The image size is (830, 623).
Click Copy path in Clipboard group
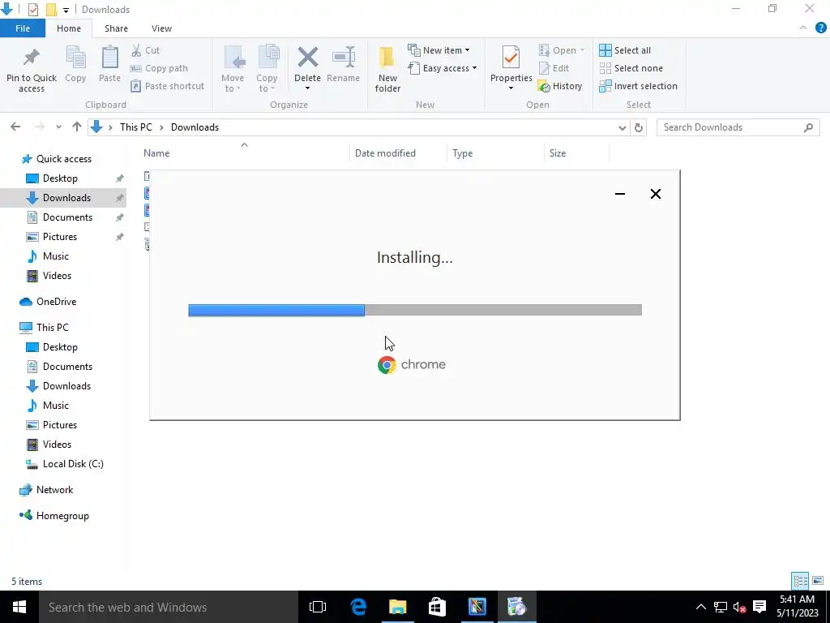click(x=159, y=68)
